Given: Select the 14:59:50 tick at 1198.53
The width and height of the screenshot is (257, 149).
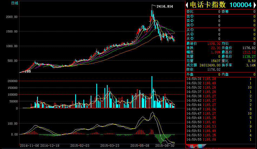Looking at the screenshot, I should click(x=221, y=127).
